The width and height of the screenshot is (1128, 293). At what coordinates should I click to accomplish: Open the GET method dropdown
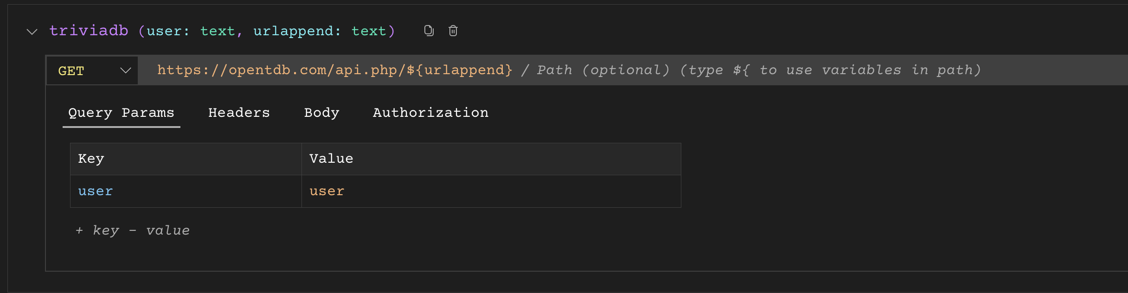92,70
